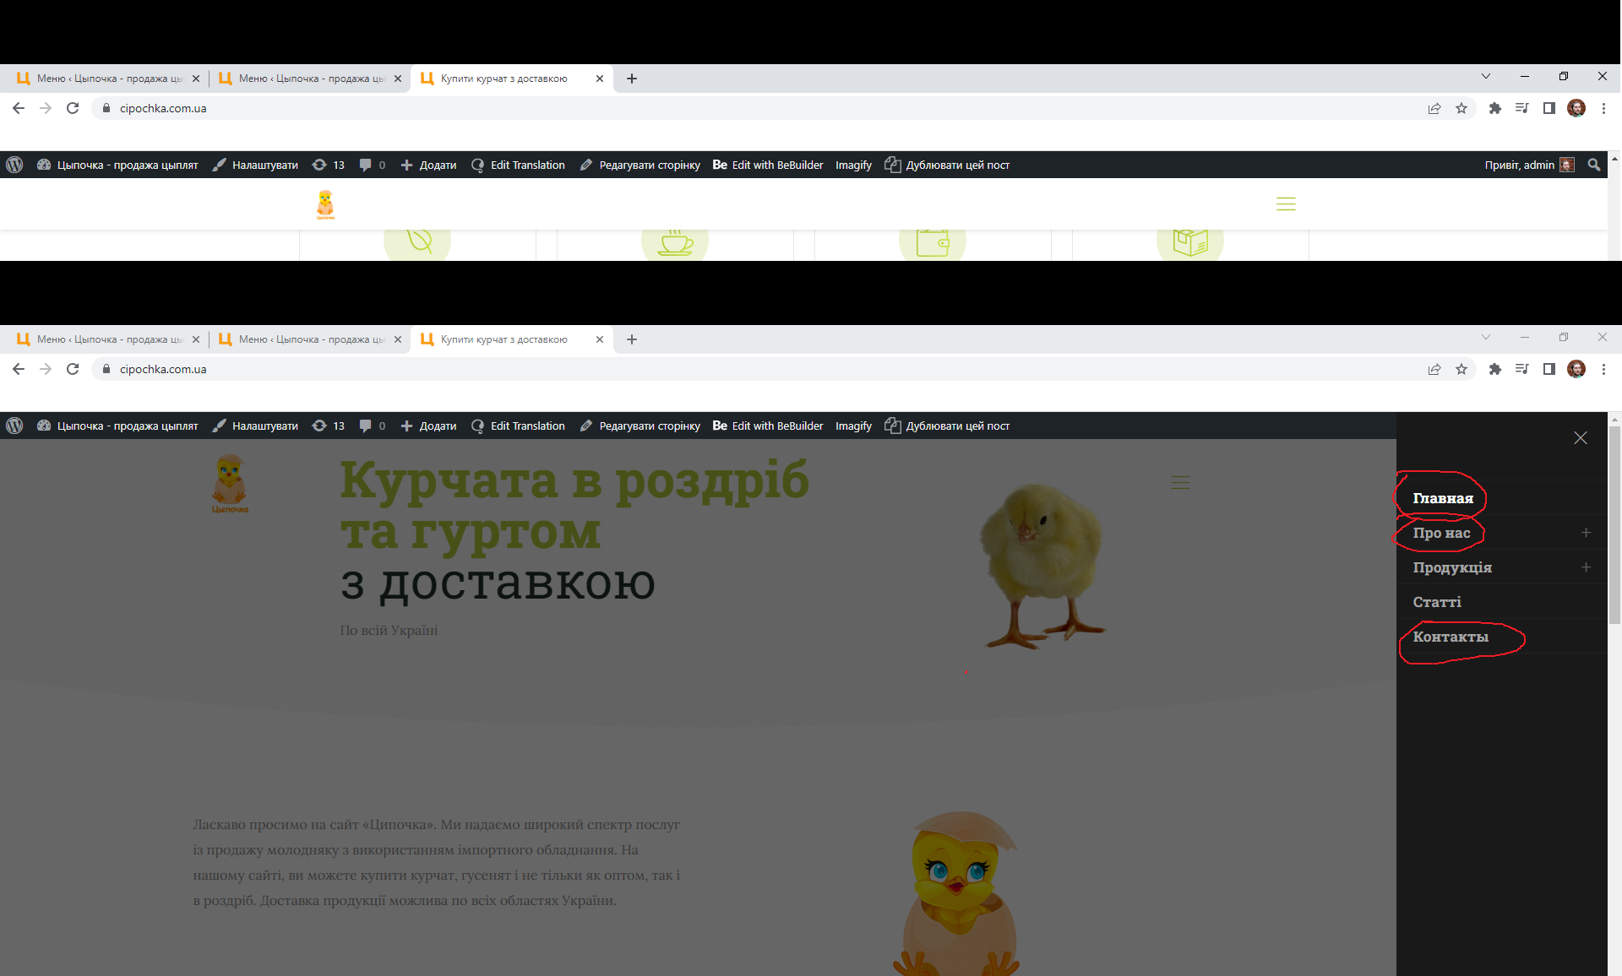Open the Цыпочка - продажа цыплят site menu in the window with feature icons
The width and height of the screenshot is (1622, 976).
pyautogui.click(x=117, y=165)
